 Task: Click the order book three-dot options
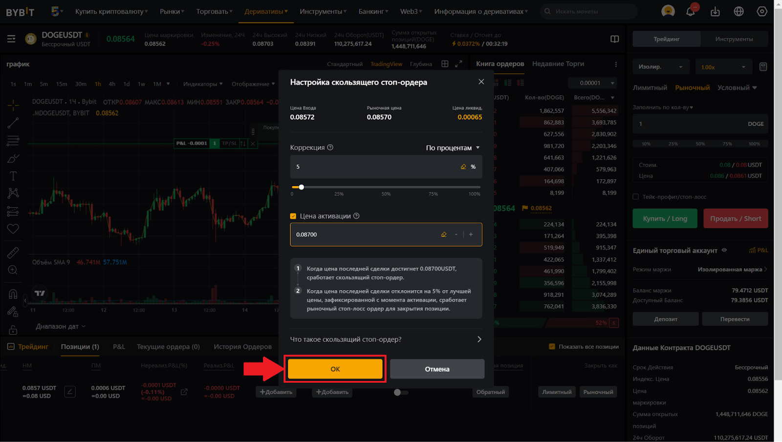coord(616,64)
